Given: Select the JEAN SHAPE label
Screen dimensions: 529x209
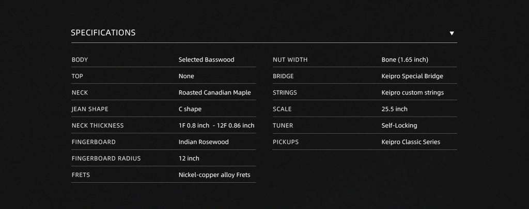Looking at the screenshot, I should [x=90, y=109].
